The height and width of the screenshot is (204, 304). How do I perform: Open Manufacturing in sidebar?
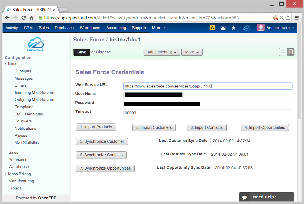point(21,181)
